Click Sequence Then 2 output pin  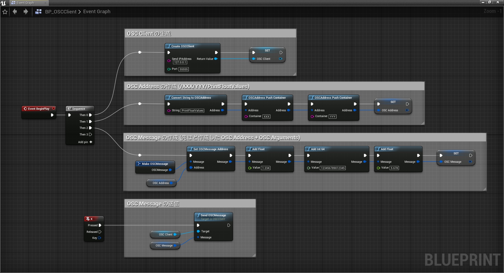(91, 128)
